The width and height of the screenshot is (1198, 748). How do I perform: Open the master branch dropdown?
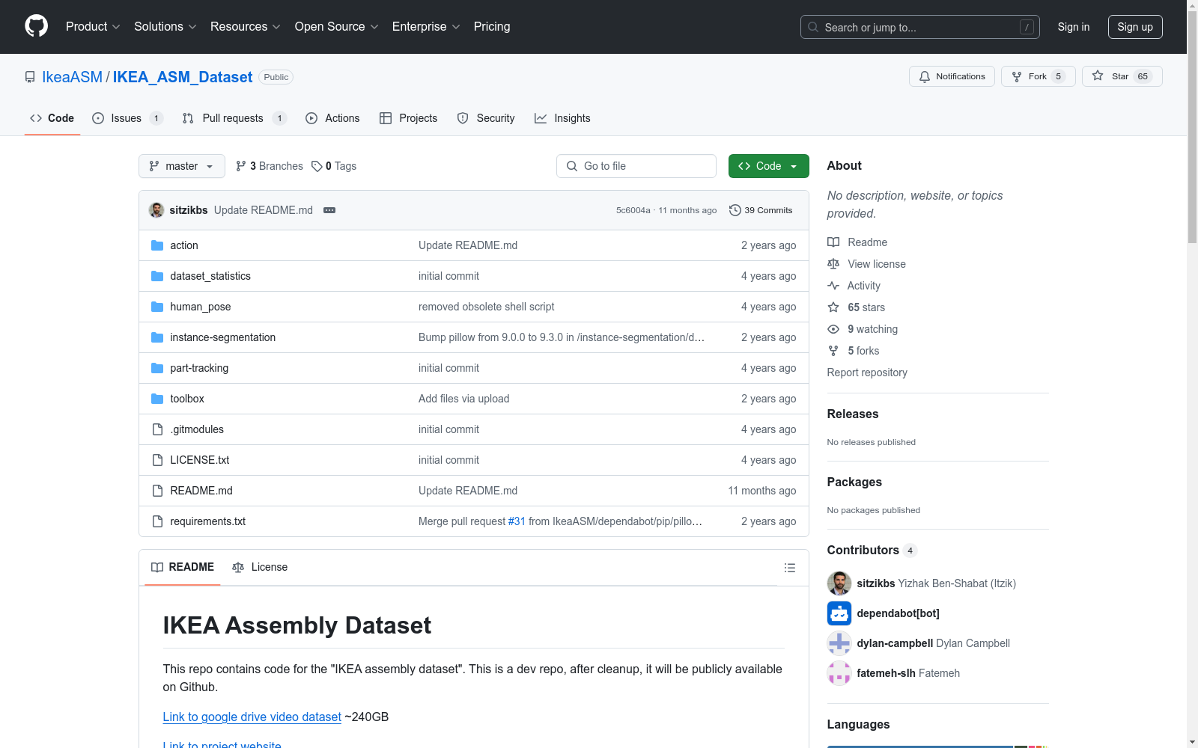[182, 166]
